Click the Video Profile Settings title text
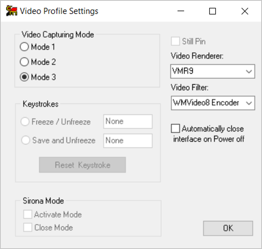Image resolution: width=262 pixels, height=249 pixels. pyautogui.click(x=59, y=11)
